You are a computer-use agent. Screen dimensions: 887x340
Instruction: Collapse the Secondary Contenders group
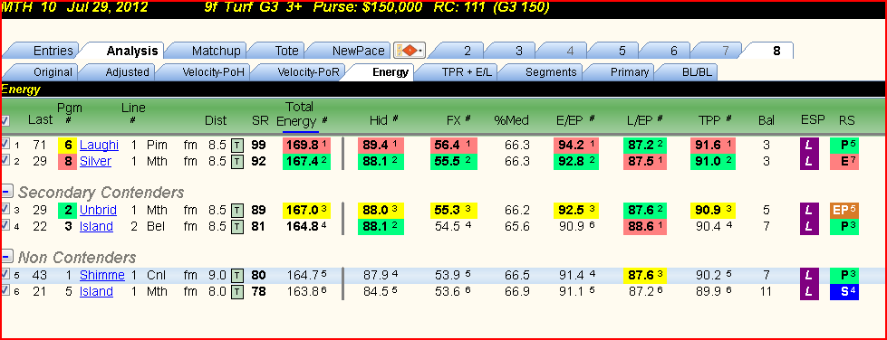7,191
